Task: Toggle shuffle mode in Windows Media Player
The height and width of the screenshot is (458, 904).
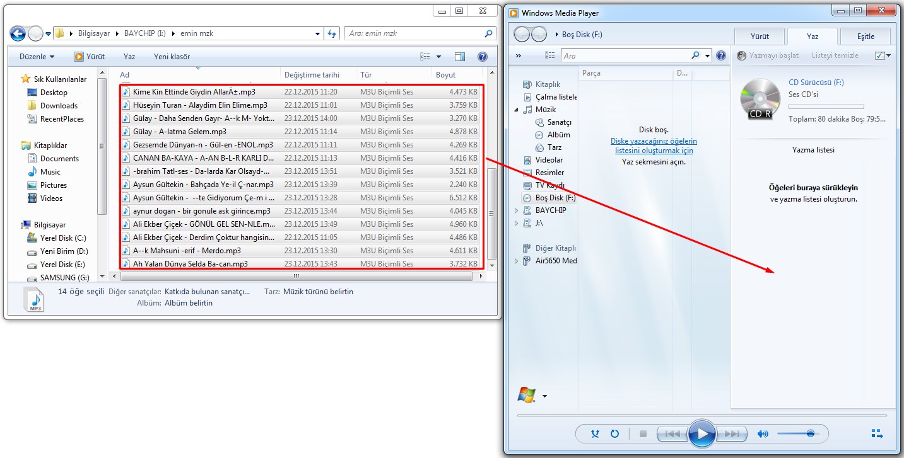Action: (595, 433)
